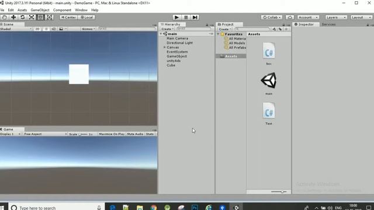Open Hierarchy Create dropdown

coord(167,29)
